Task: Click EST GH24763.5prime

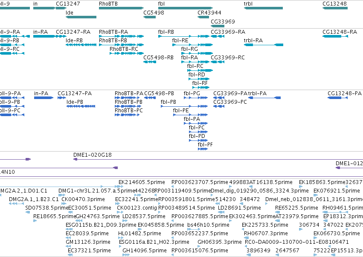Action: tap(98, 216)
